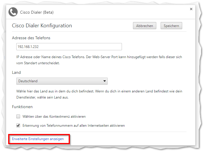
Task: Expand the country list via dropdown arrow
Action: (x=104, y=81)
